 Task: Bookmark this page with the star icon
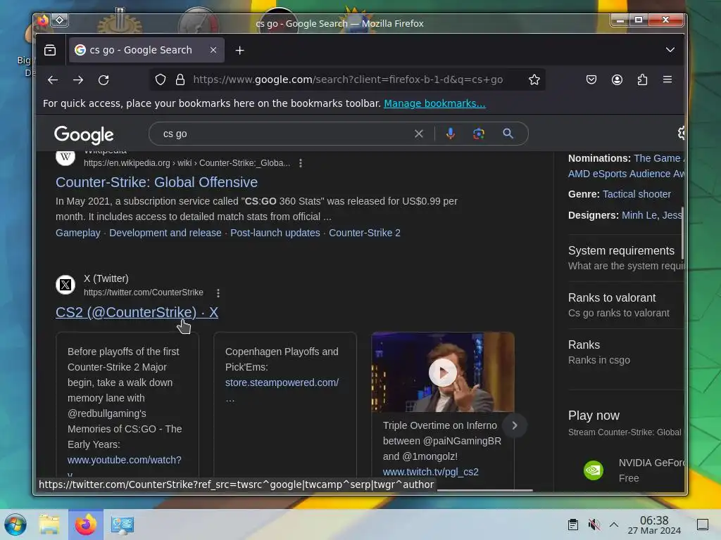click(x=534, y=80)
